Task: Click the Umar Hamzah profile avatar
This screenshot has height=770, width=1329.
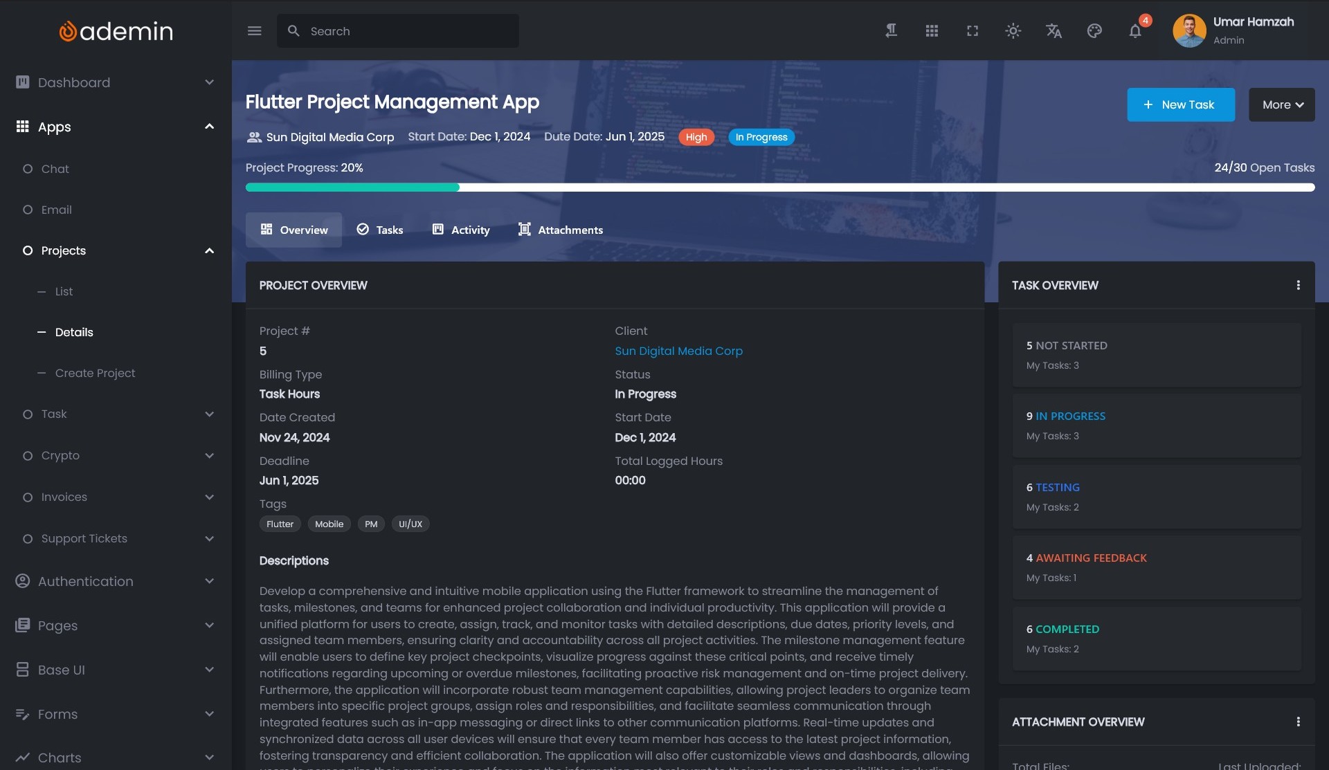Action: pos(1189,31)
